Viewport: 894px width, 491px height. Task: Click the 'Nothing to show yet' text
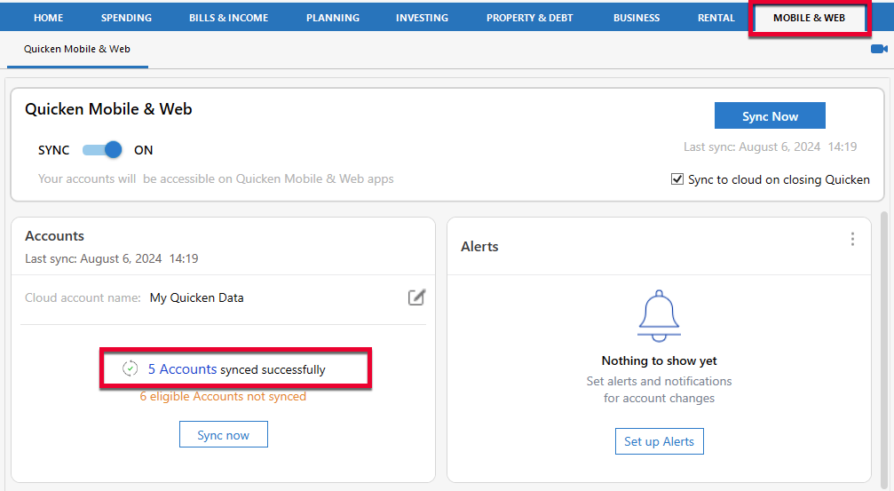659,360
